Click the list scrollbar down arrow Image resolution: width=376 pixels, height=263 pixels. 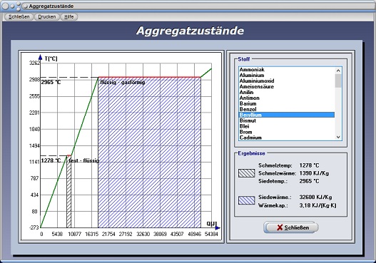point(338,137)
